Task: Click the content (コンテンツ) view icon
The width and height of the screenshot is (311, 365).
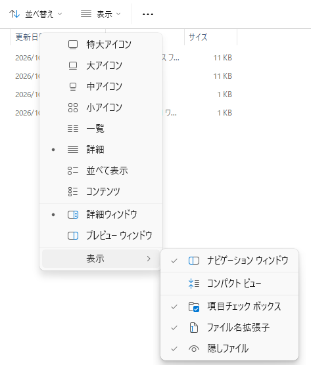Action: pyautogui.click(x=73, y=191)
